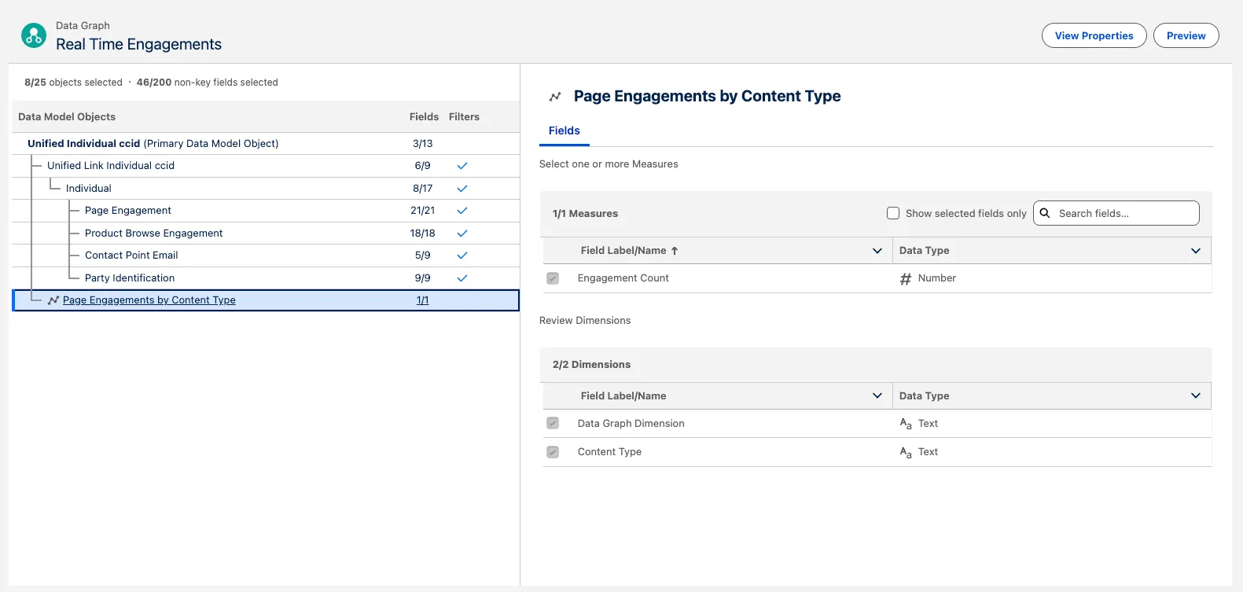1243x592 pixels.
Task: Enable Show selected fields only checkbox
Action: point(893,213)
